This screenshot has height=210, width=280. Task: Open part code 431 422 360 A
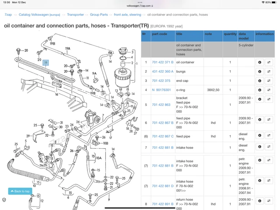[163, 71]
